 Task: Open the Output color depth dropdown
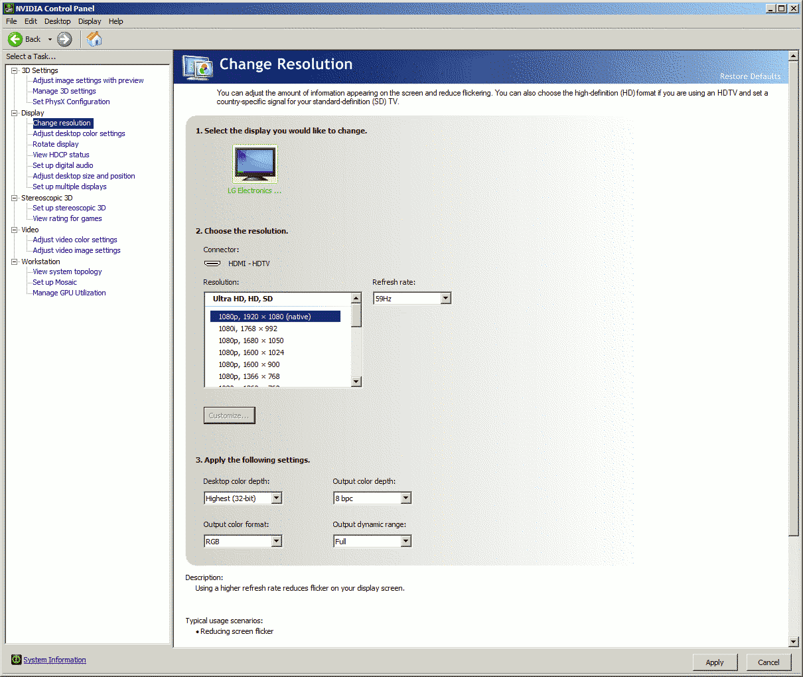(372, 498)
